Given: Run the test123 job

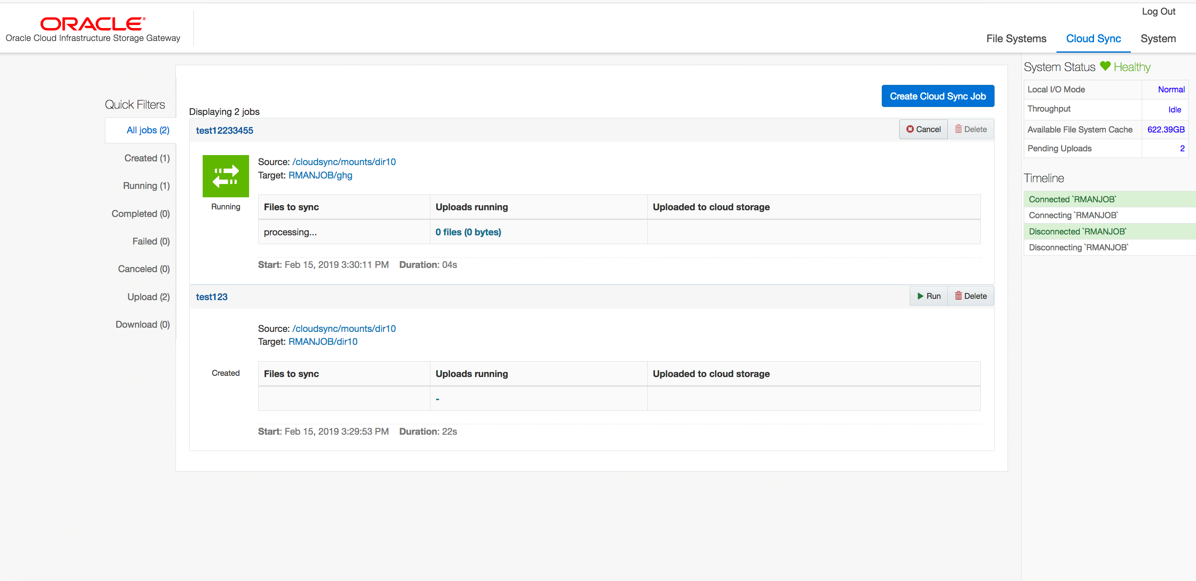Looking at the screenshot, I should [929, 296].
